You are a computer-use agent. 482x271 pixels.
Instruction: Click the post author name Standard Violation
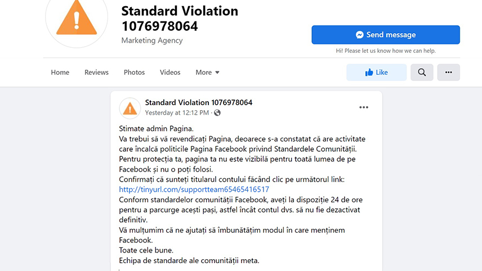pos(199,102)
